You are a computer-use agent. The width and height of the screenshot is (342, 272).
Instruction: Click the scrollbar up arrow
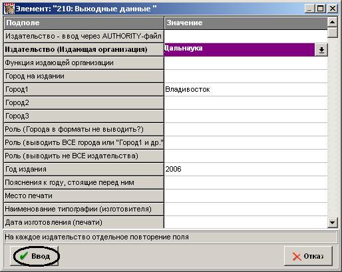(x=332, y=22)
